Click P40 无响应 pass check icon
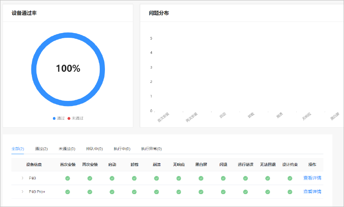This screenshot has height=207, width=344. 179,178
